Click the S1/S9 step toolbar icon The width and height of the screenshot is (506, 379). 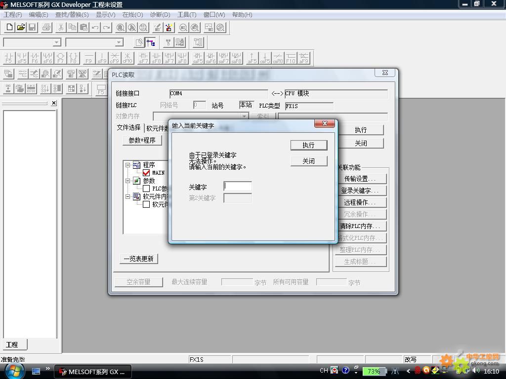pyautogui.click(x=45, y=88)
